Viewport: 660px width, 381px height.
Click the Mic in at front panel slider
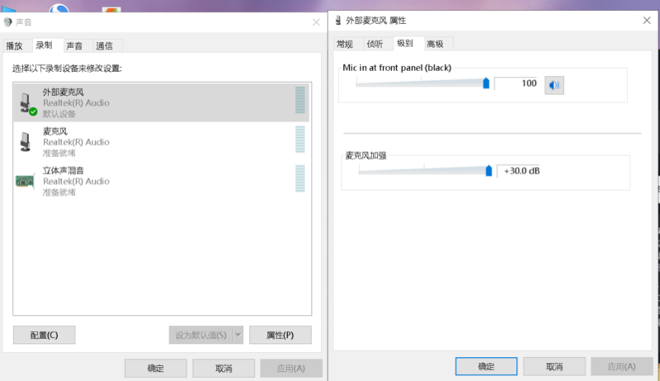422,83
